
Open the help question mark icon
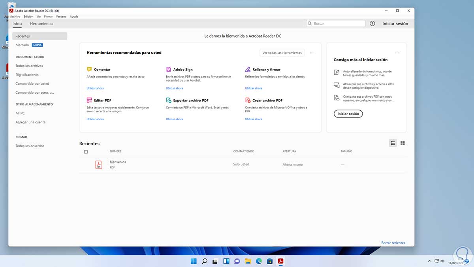click(372, 24)
